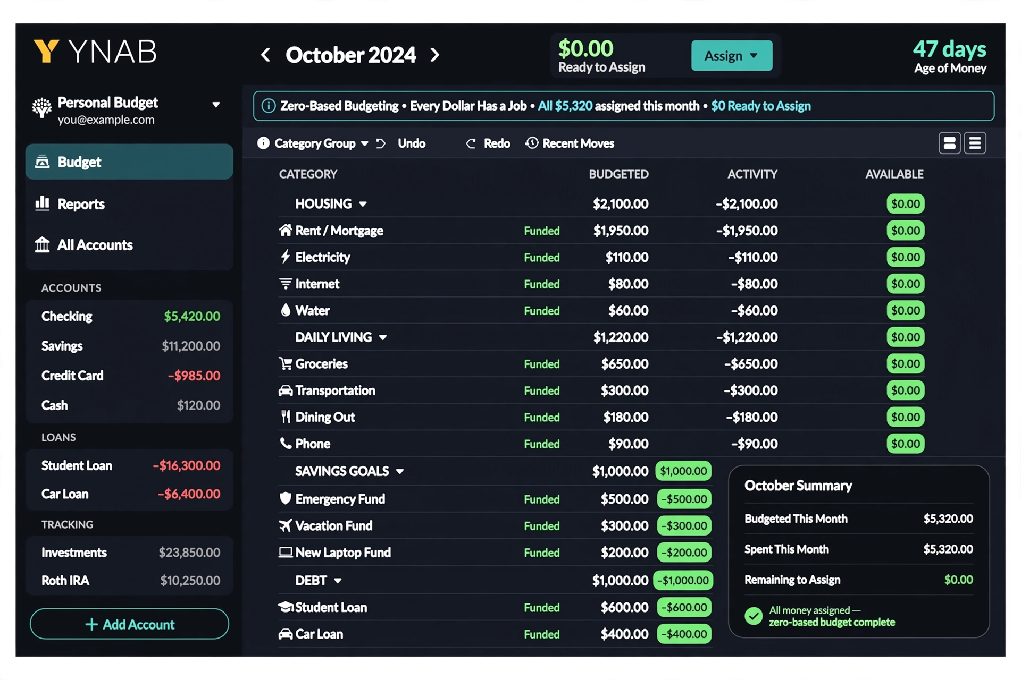The image size is (1021, 680).
Task: Click the Dining Out utensils icon
Action: 286,416
